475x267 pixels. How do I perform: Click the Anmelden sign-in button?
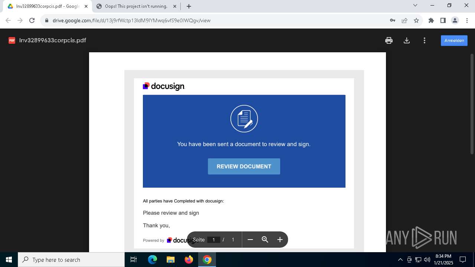point(454,40)
